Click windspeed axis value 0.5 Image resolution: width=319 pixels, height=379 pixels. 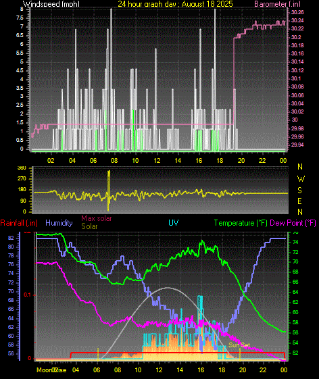click(x=20, y=140)
